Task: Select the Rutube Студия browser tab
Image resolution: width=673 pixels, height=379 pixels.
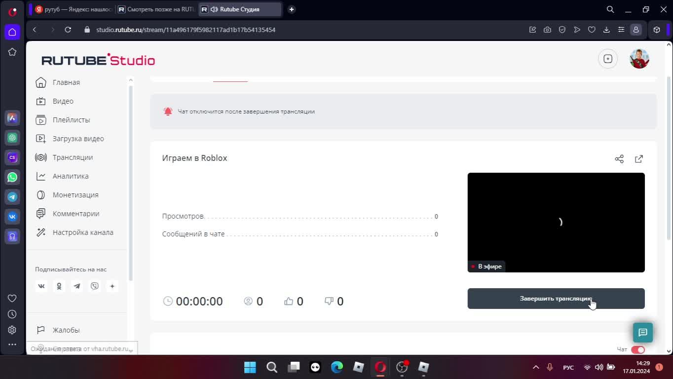Action: [240, 9]
